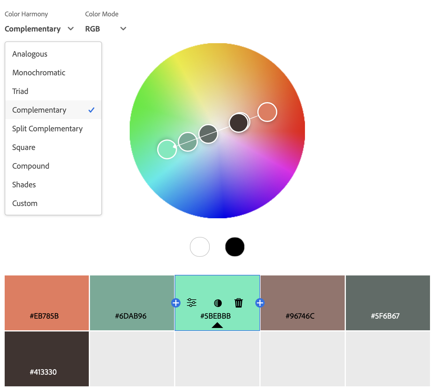Select the dark brown handle on color wheel
The height and width of the screenshot is (391, 437).
pyautogui.click(x=238, y=123)
